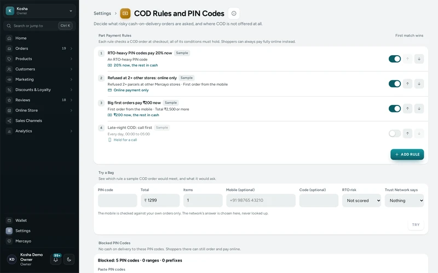Click the Items quantity field

coord(203,200)
